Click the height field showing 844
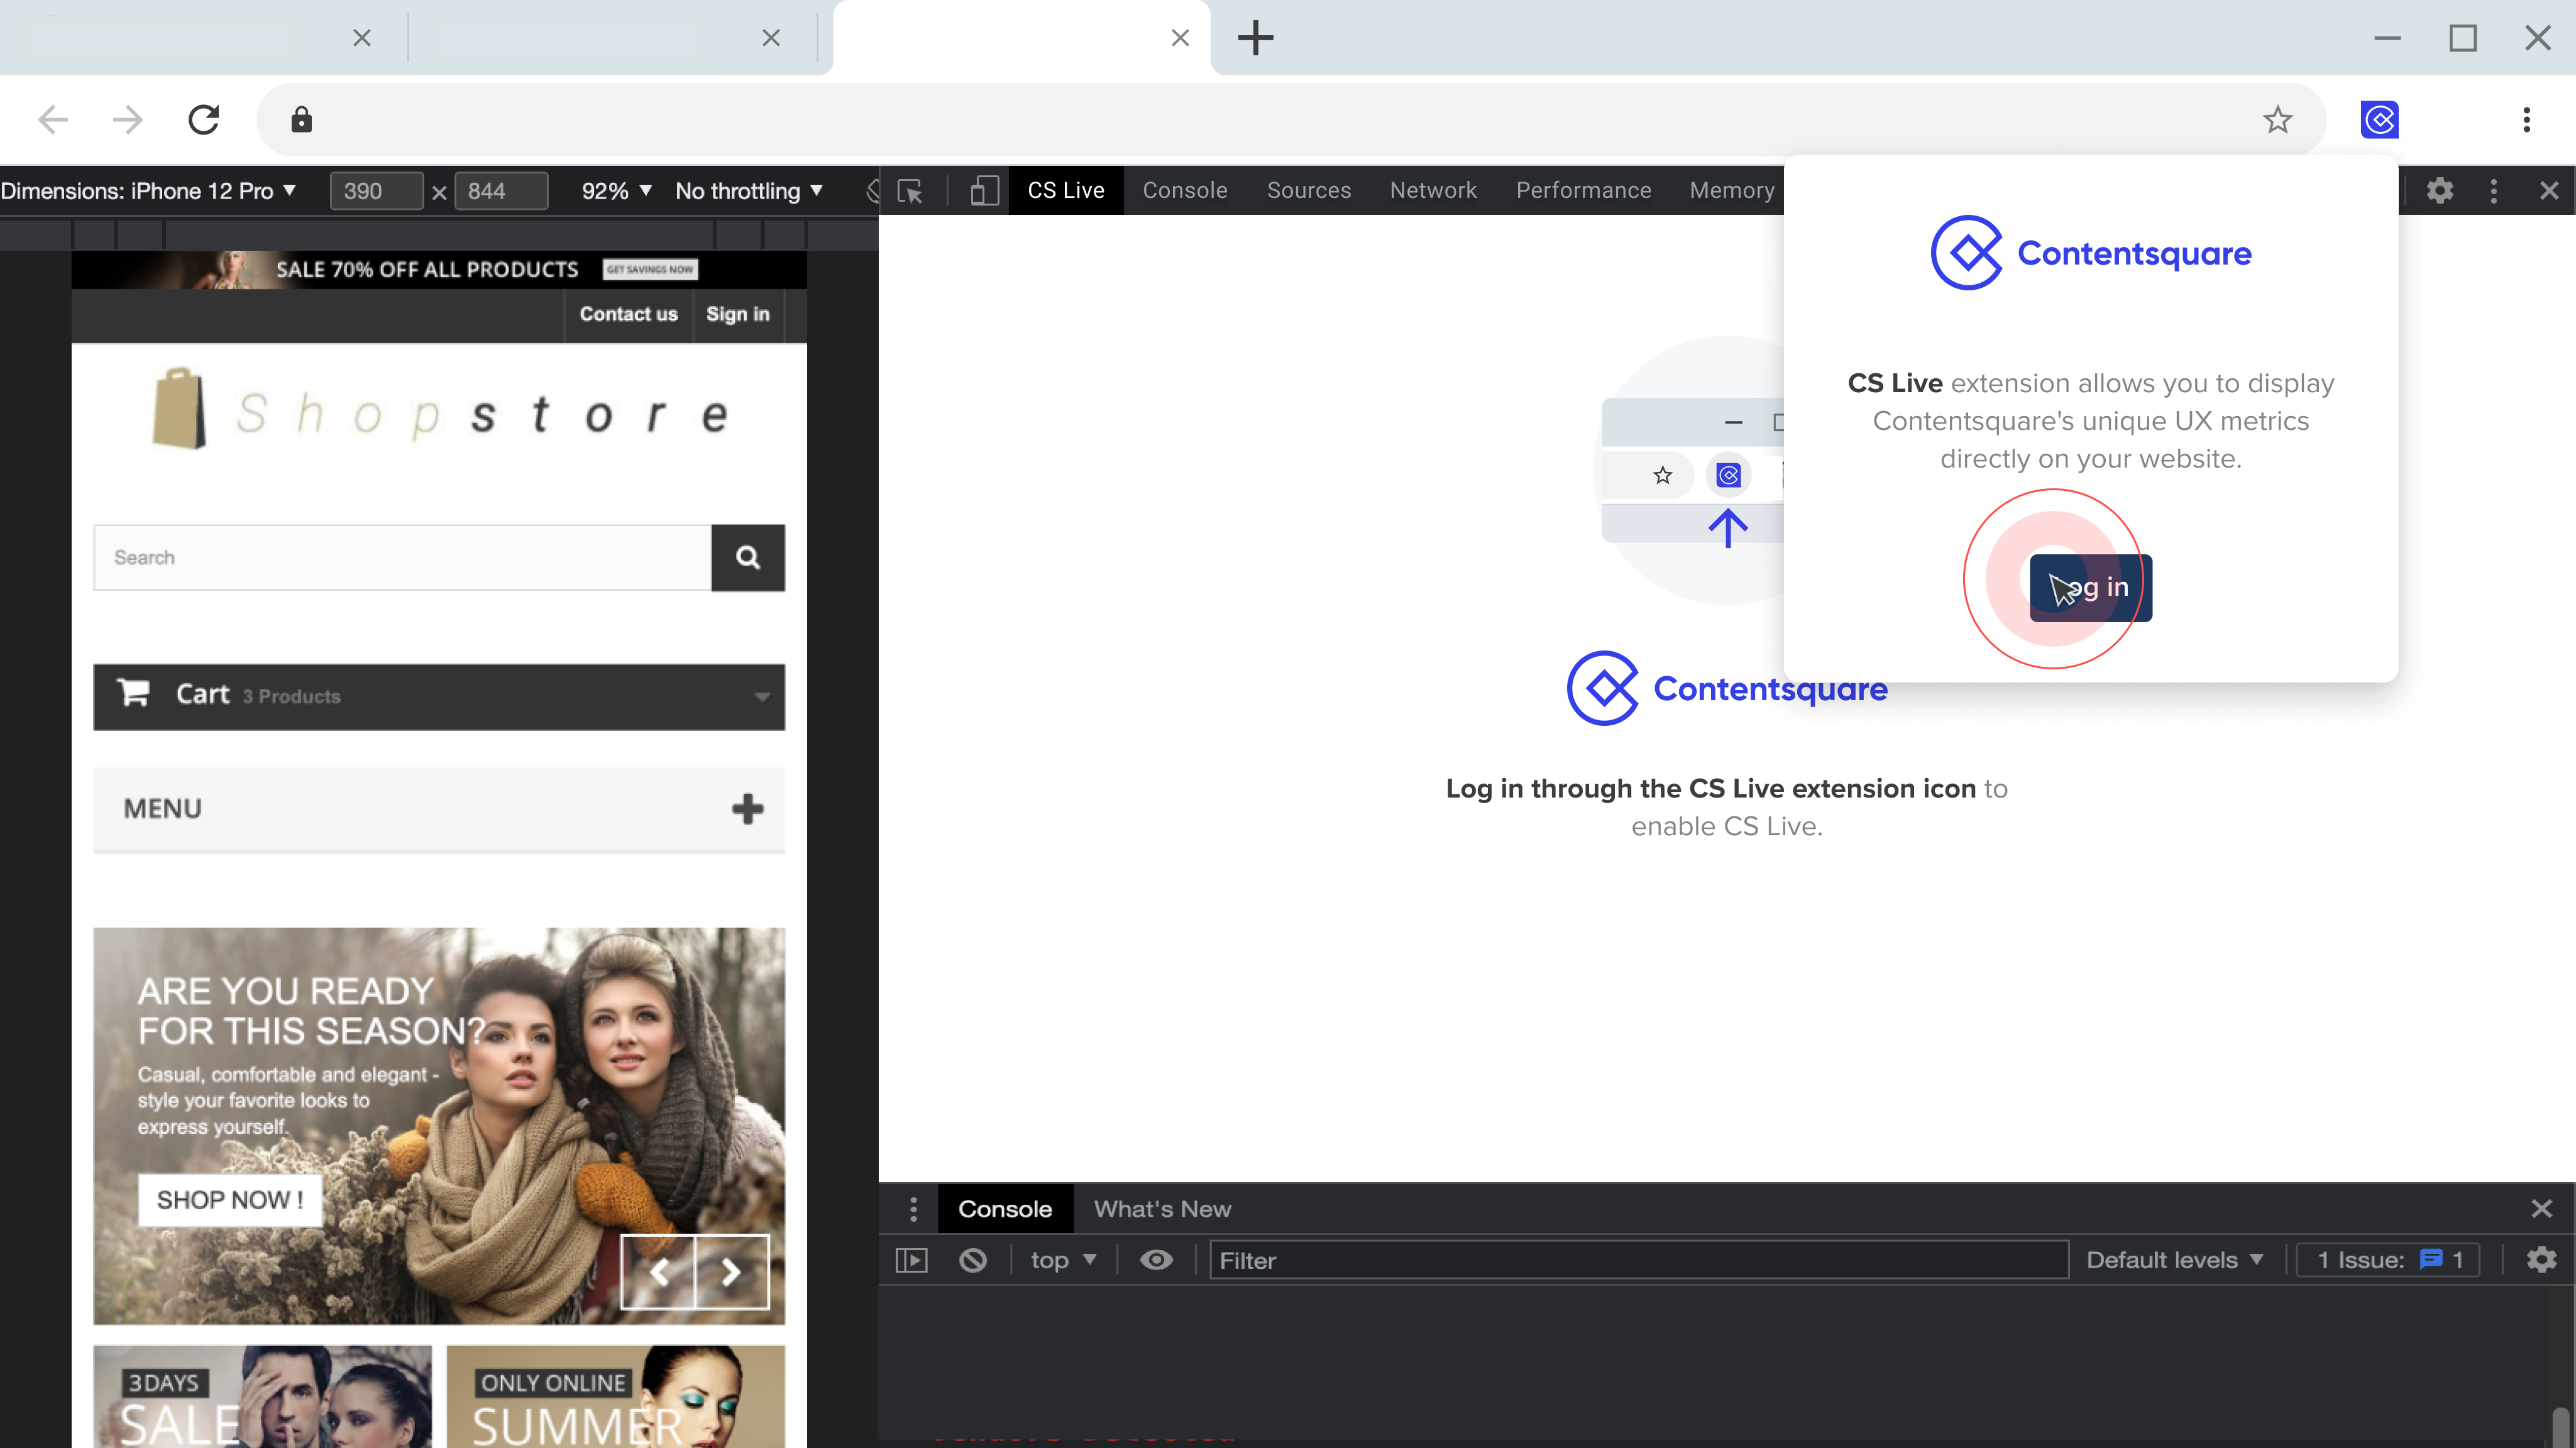The height and width of the screenshot is (1448, 2576). (501, 191)
